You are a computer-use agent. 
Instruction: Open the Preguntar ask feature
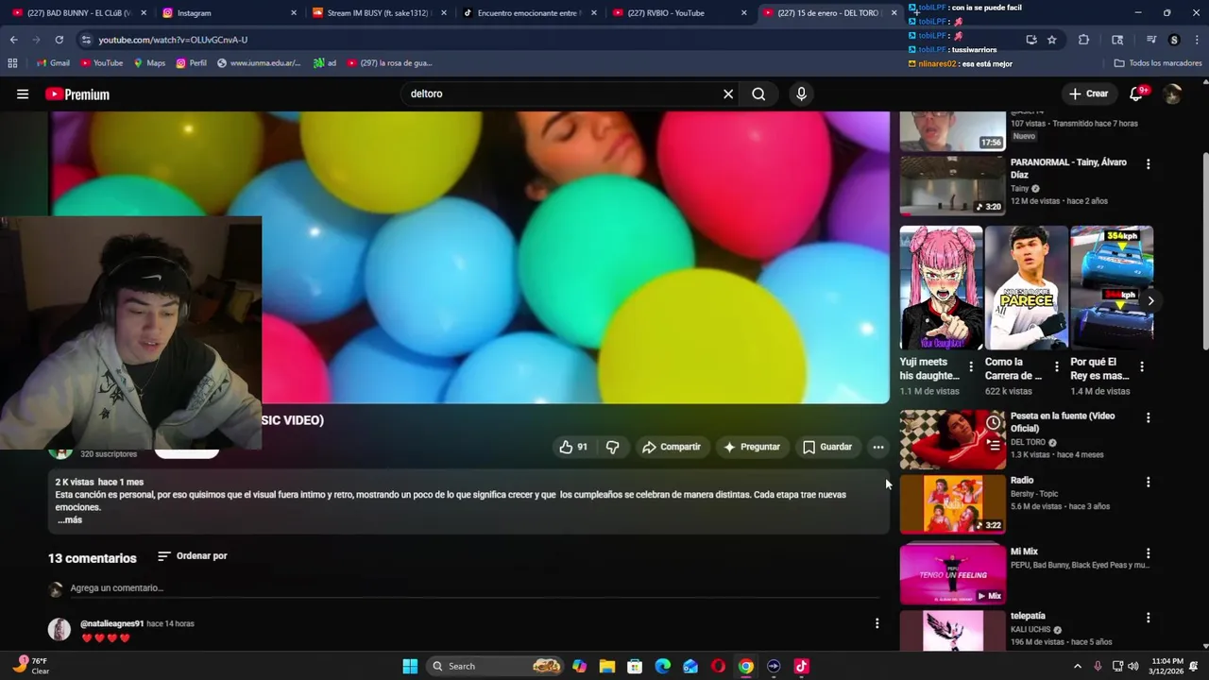coord(752,447)
